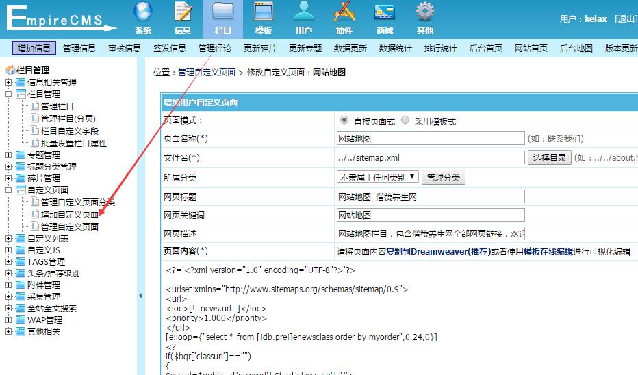The image size is (638, 375).
Task: Open the 所属分类 category dropdown
Action: pos(377,177)
